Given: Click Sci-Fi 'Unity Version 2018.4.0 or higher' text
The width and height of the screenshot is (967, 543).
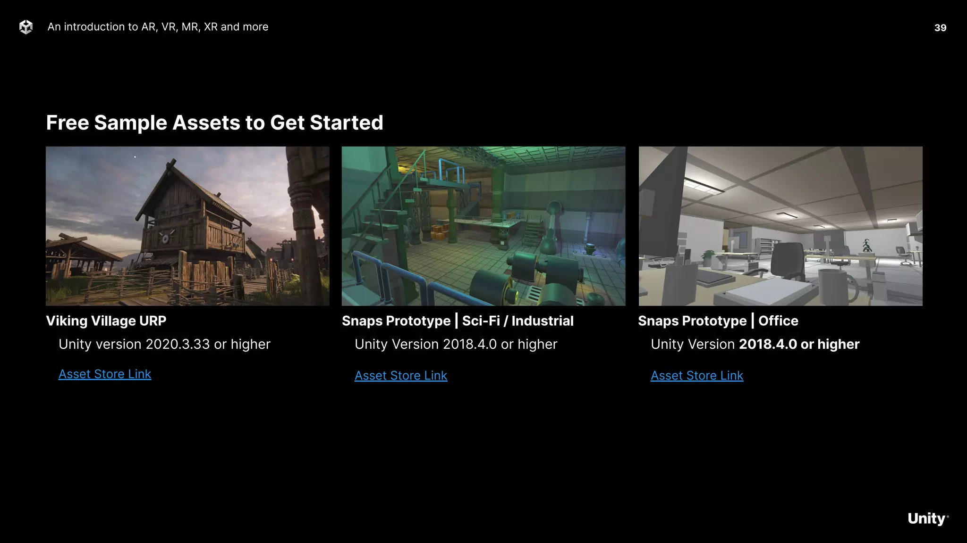Looking at the screenshot, I should pos(456,345).
